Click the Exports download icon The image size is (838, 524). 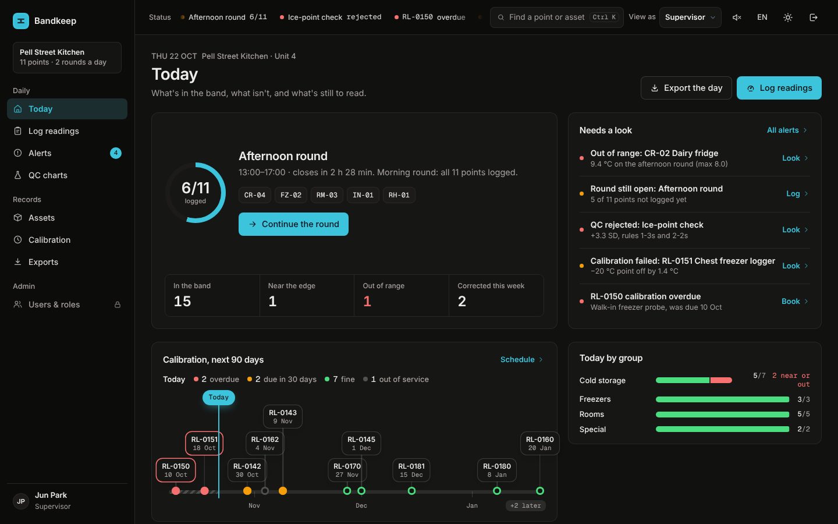17,262
